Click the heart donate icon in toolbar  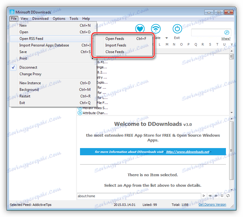[x=140, y=29]
